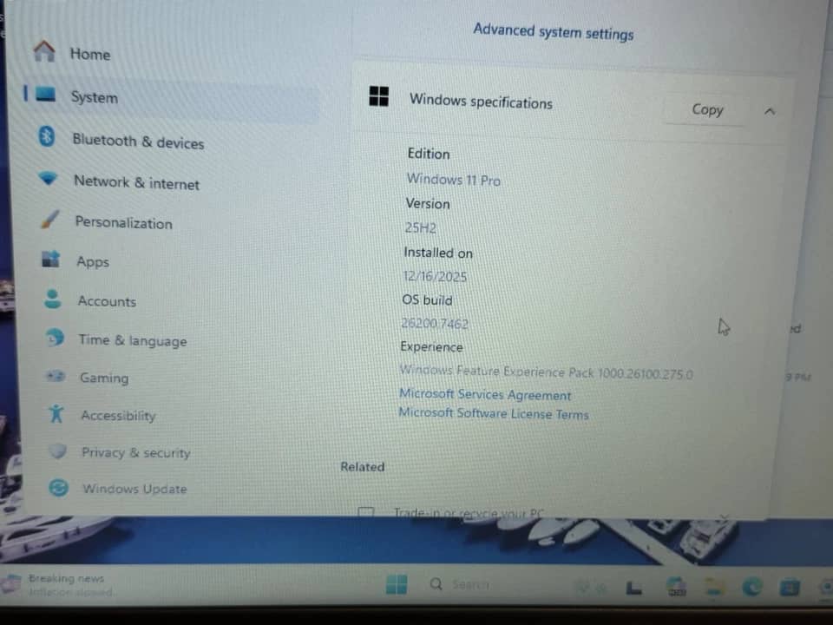Select the 25H2 version value

pos(420,227)
